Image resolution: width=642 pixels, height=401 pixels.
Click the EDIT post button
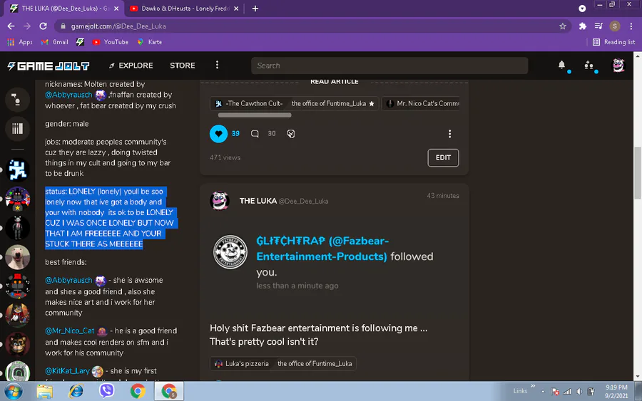point(443,158)
